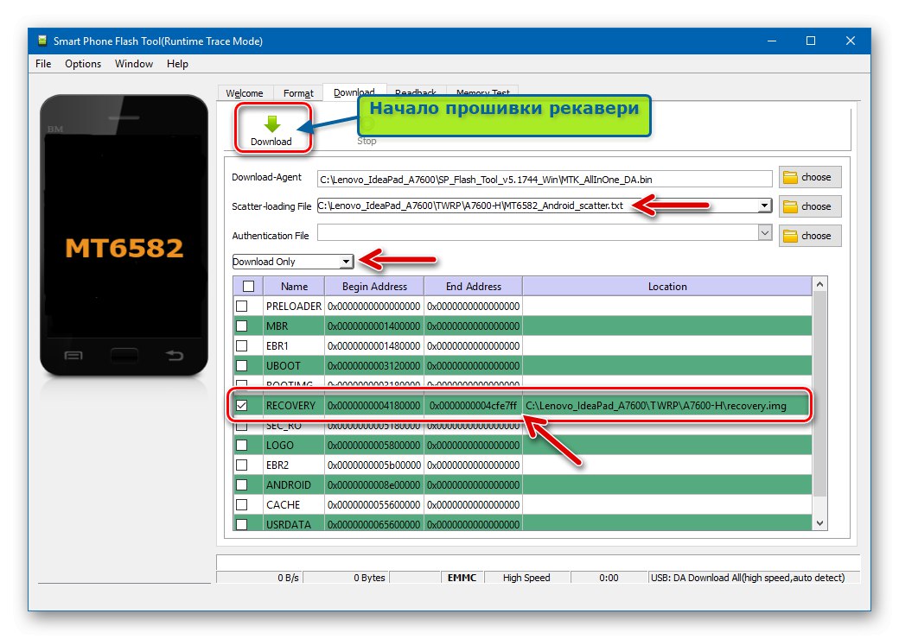Click the MT6582 phone image
Screen dimensions: 899x639
124,236
